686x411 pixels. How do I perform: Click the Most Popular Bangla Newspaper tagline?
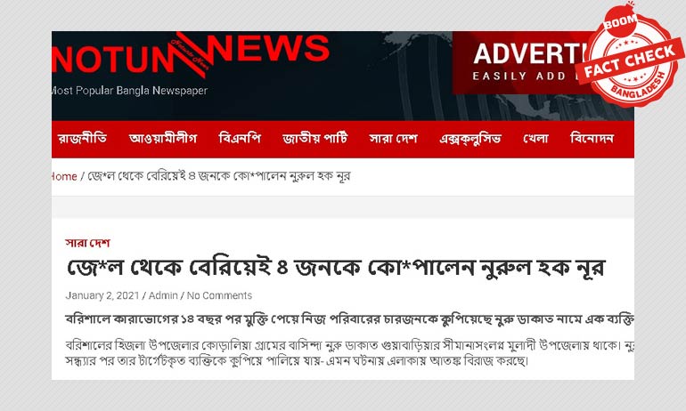129,91
